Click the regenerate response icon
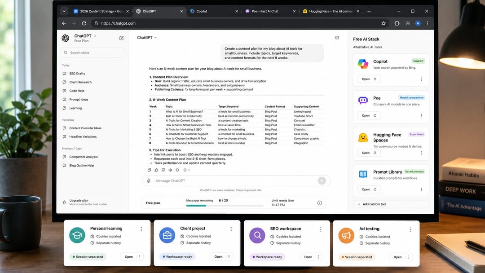 coord(177,170)
